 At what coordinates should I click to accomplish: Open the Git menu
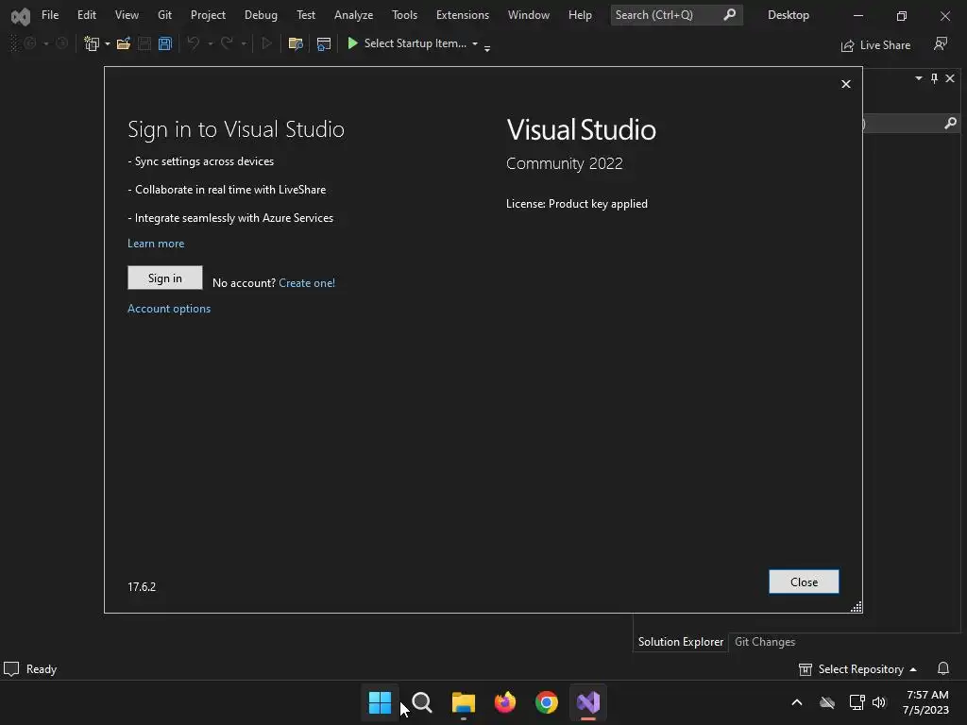pyautogui.click(x=164, y=15)
